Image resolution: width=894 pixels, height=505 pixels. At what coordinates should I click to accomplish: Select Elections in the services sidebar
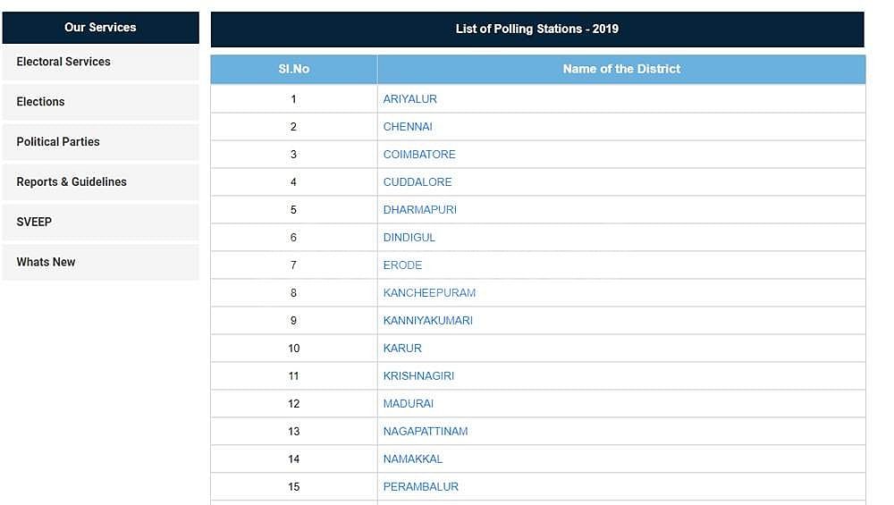(x=41, y=102)
